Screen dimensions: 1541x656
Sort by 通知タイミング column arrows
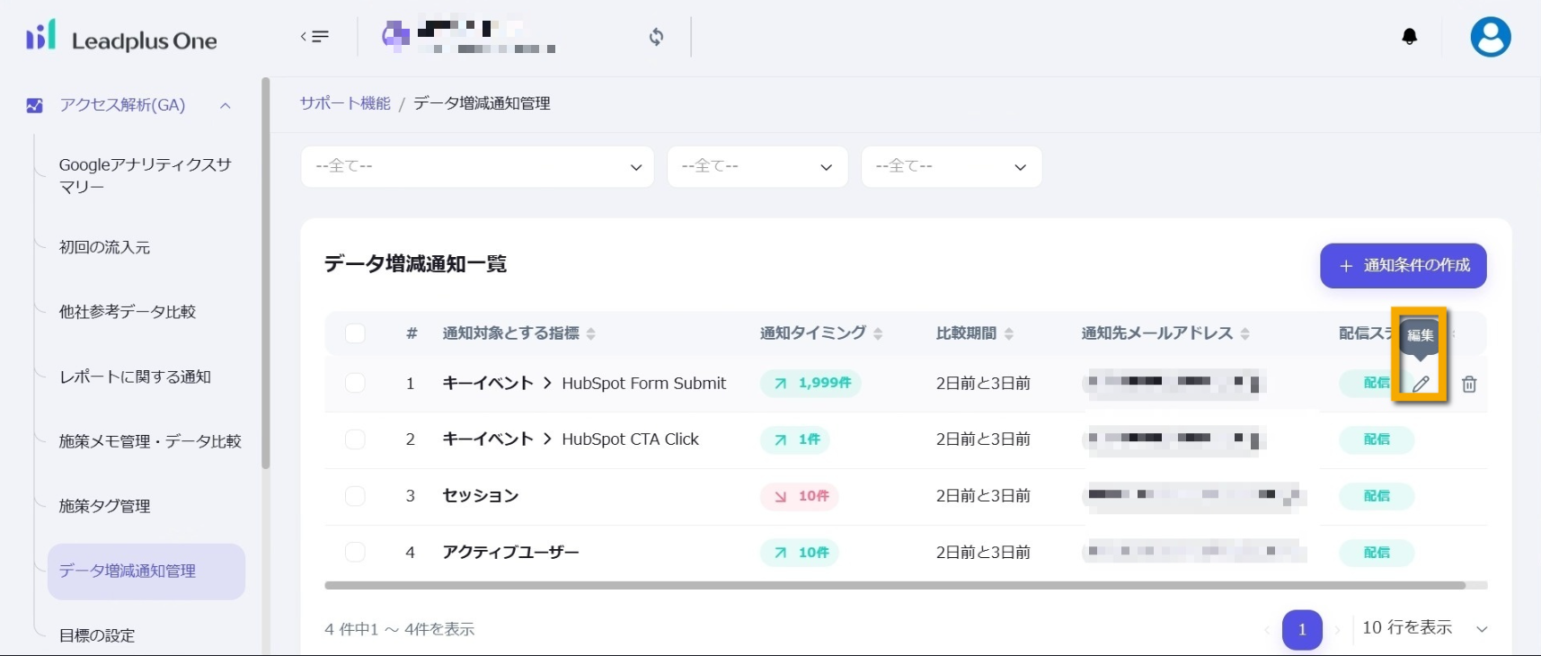point(878,333)
